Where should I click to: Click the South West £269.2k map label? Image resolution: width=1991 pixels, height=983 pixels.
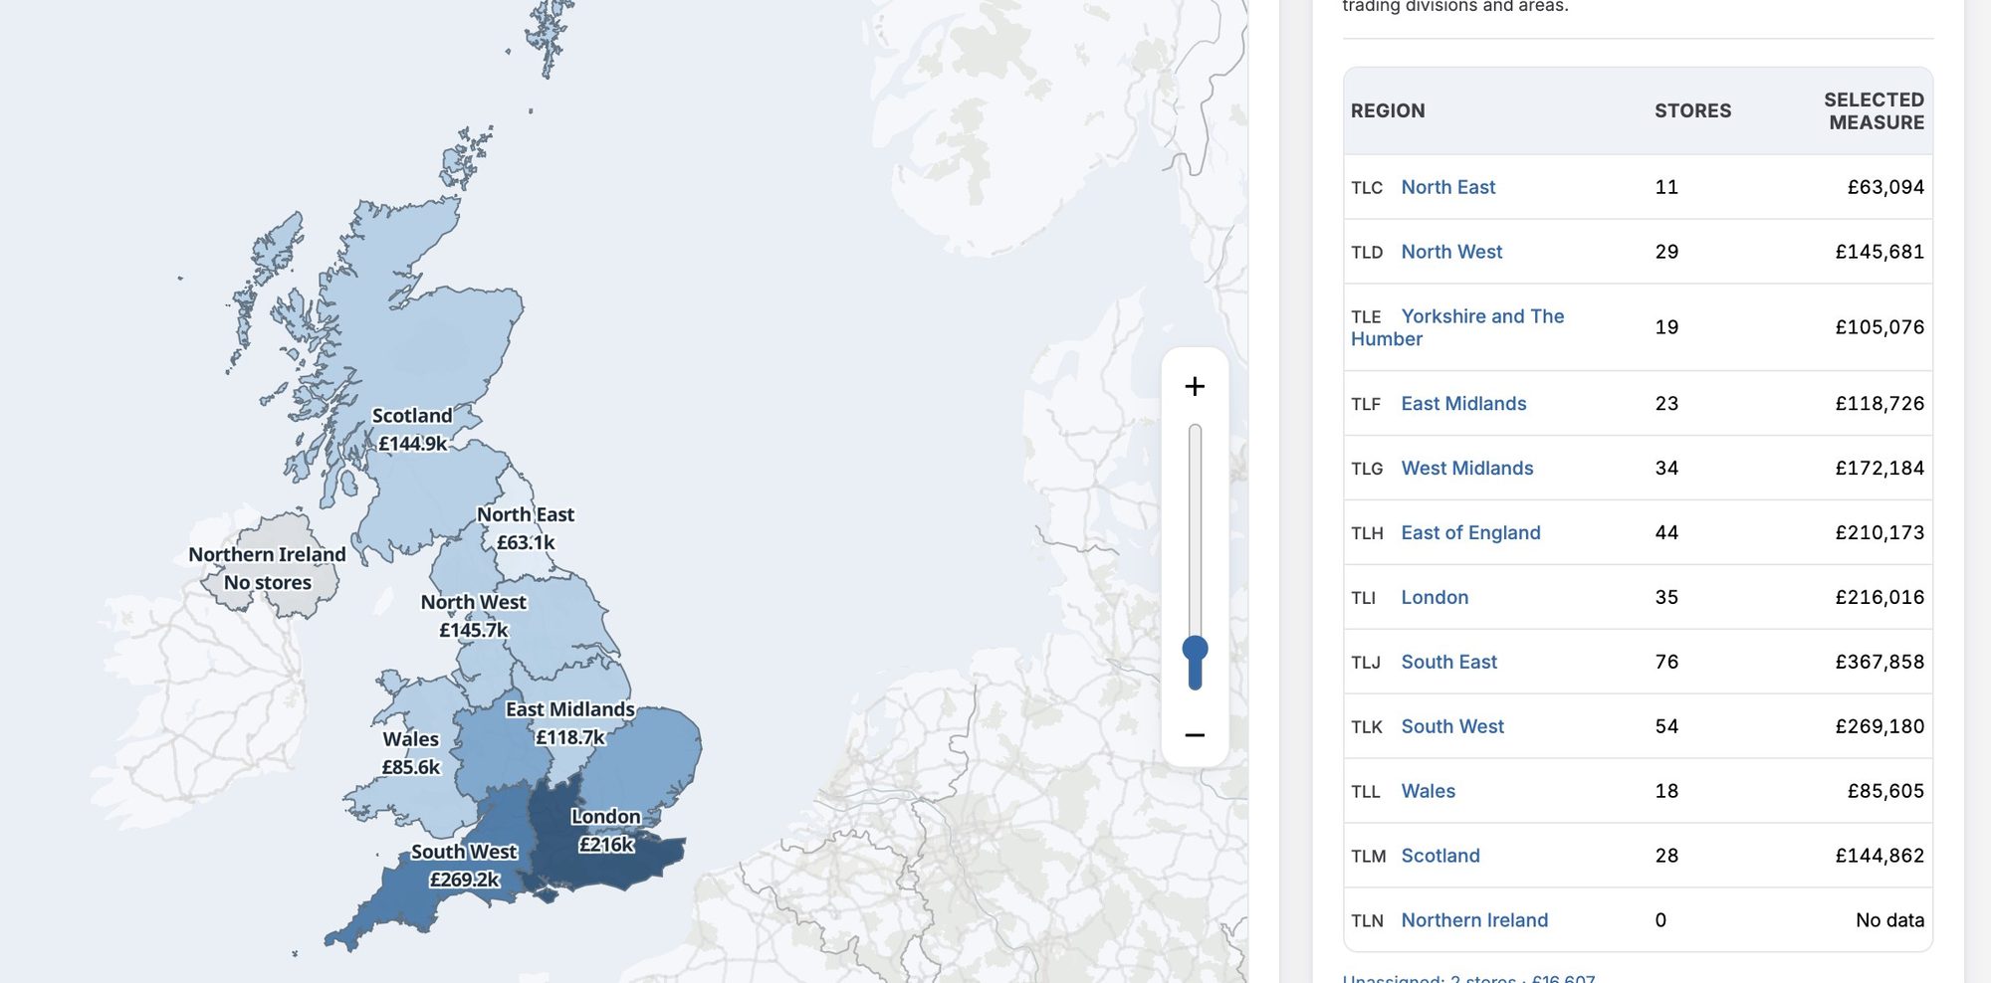[465, 866]
